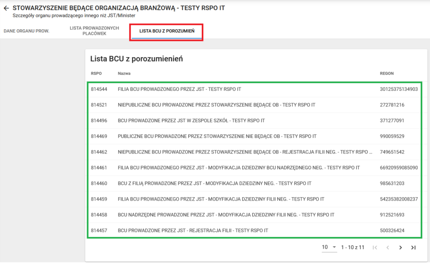Click the row with RSPO 814461

point(238,168)
